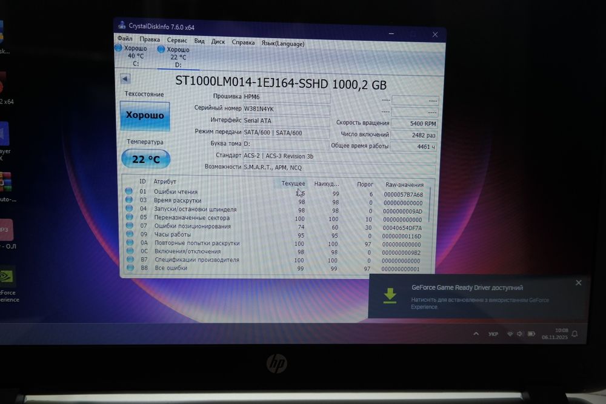Click the Буква тома field D:
This screenshot has width=606, height=404.
tap(286, 144)
